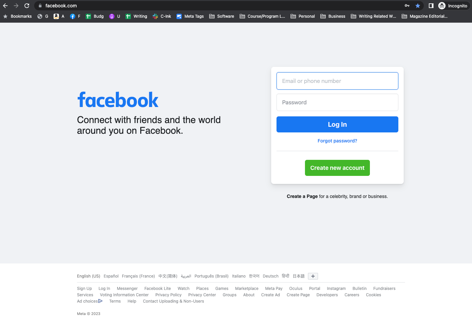Open the Meta Pay footer link

(x=274, y=289)
